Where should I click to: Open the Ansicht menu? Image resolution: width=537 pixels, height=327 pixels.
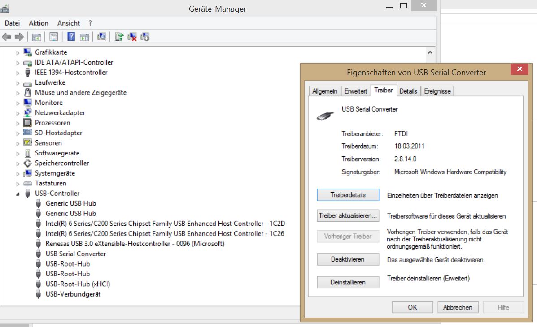tap(69, 23)
